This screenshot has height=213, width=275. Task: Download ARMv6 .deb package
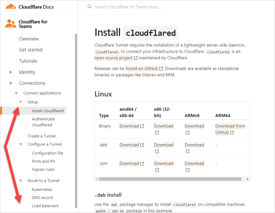[x=194, y=145]
